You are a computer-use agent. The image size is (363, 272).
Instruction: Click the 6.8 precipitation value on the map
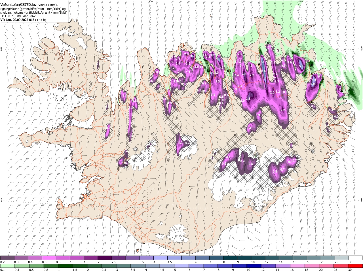pyautogui.click(x=263, y=71)
